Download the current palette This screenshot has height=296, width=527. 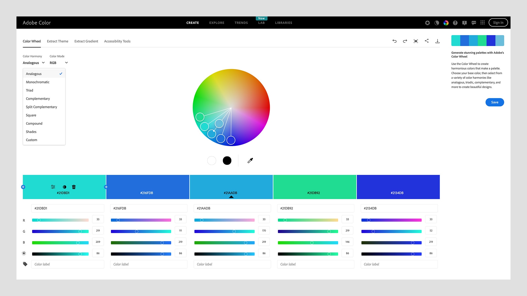point(438,41)
